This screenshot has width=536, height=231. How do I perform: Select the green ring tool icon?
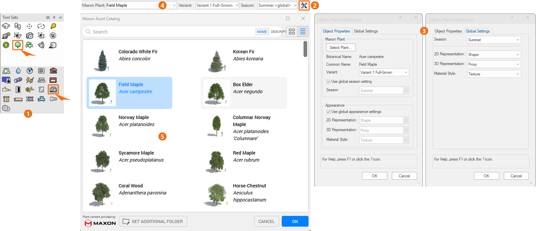pos(6,45)
